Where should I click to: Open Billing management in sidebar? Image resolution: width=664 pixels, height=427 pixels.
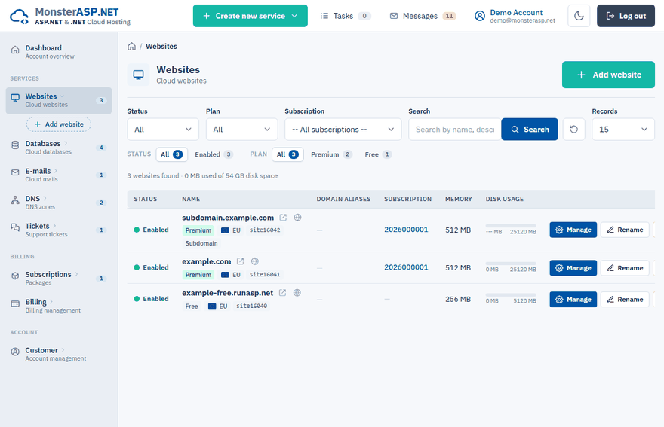(58, 306)
